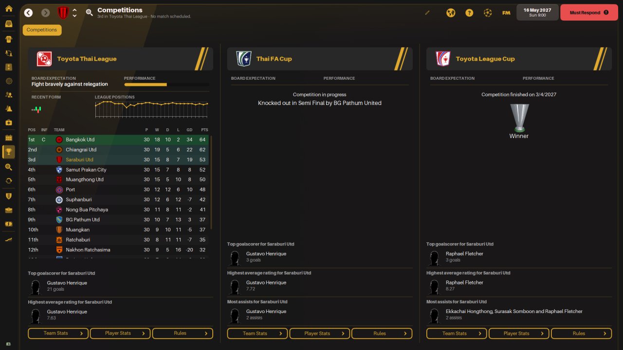Open the Scouting magnifier icon in the sidebar
Viewport: 623px width, 350px height.
(9, 167)
